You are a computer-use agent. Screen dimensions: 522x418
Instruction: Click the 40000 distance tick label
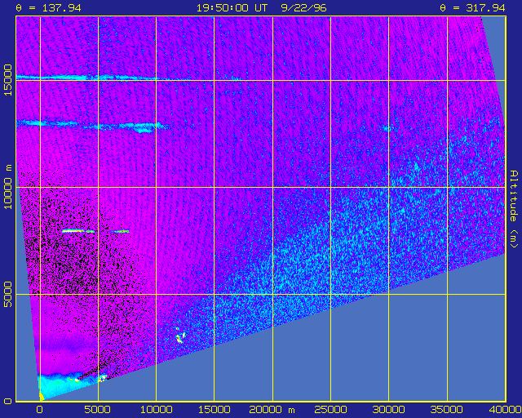505,410
